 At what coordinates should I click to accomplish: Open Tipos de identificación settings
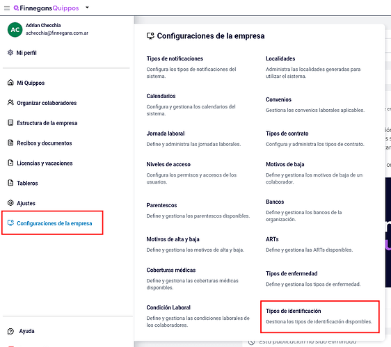(319, 316)
